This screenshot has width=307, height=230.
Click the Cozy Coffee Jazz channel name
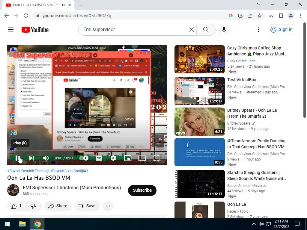[241, 61]
